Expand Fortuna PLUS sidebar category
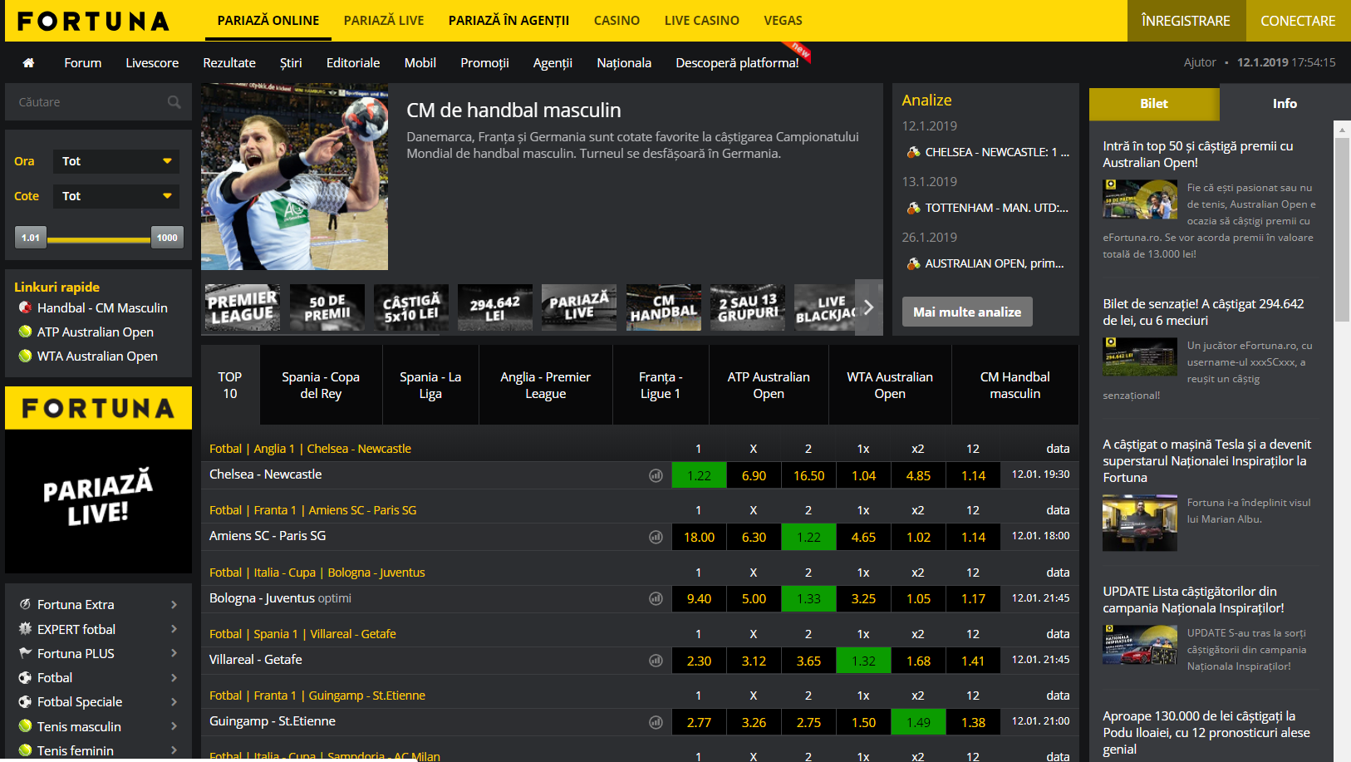 [x=174, y=653]
